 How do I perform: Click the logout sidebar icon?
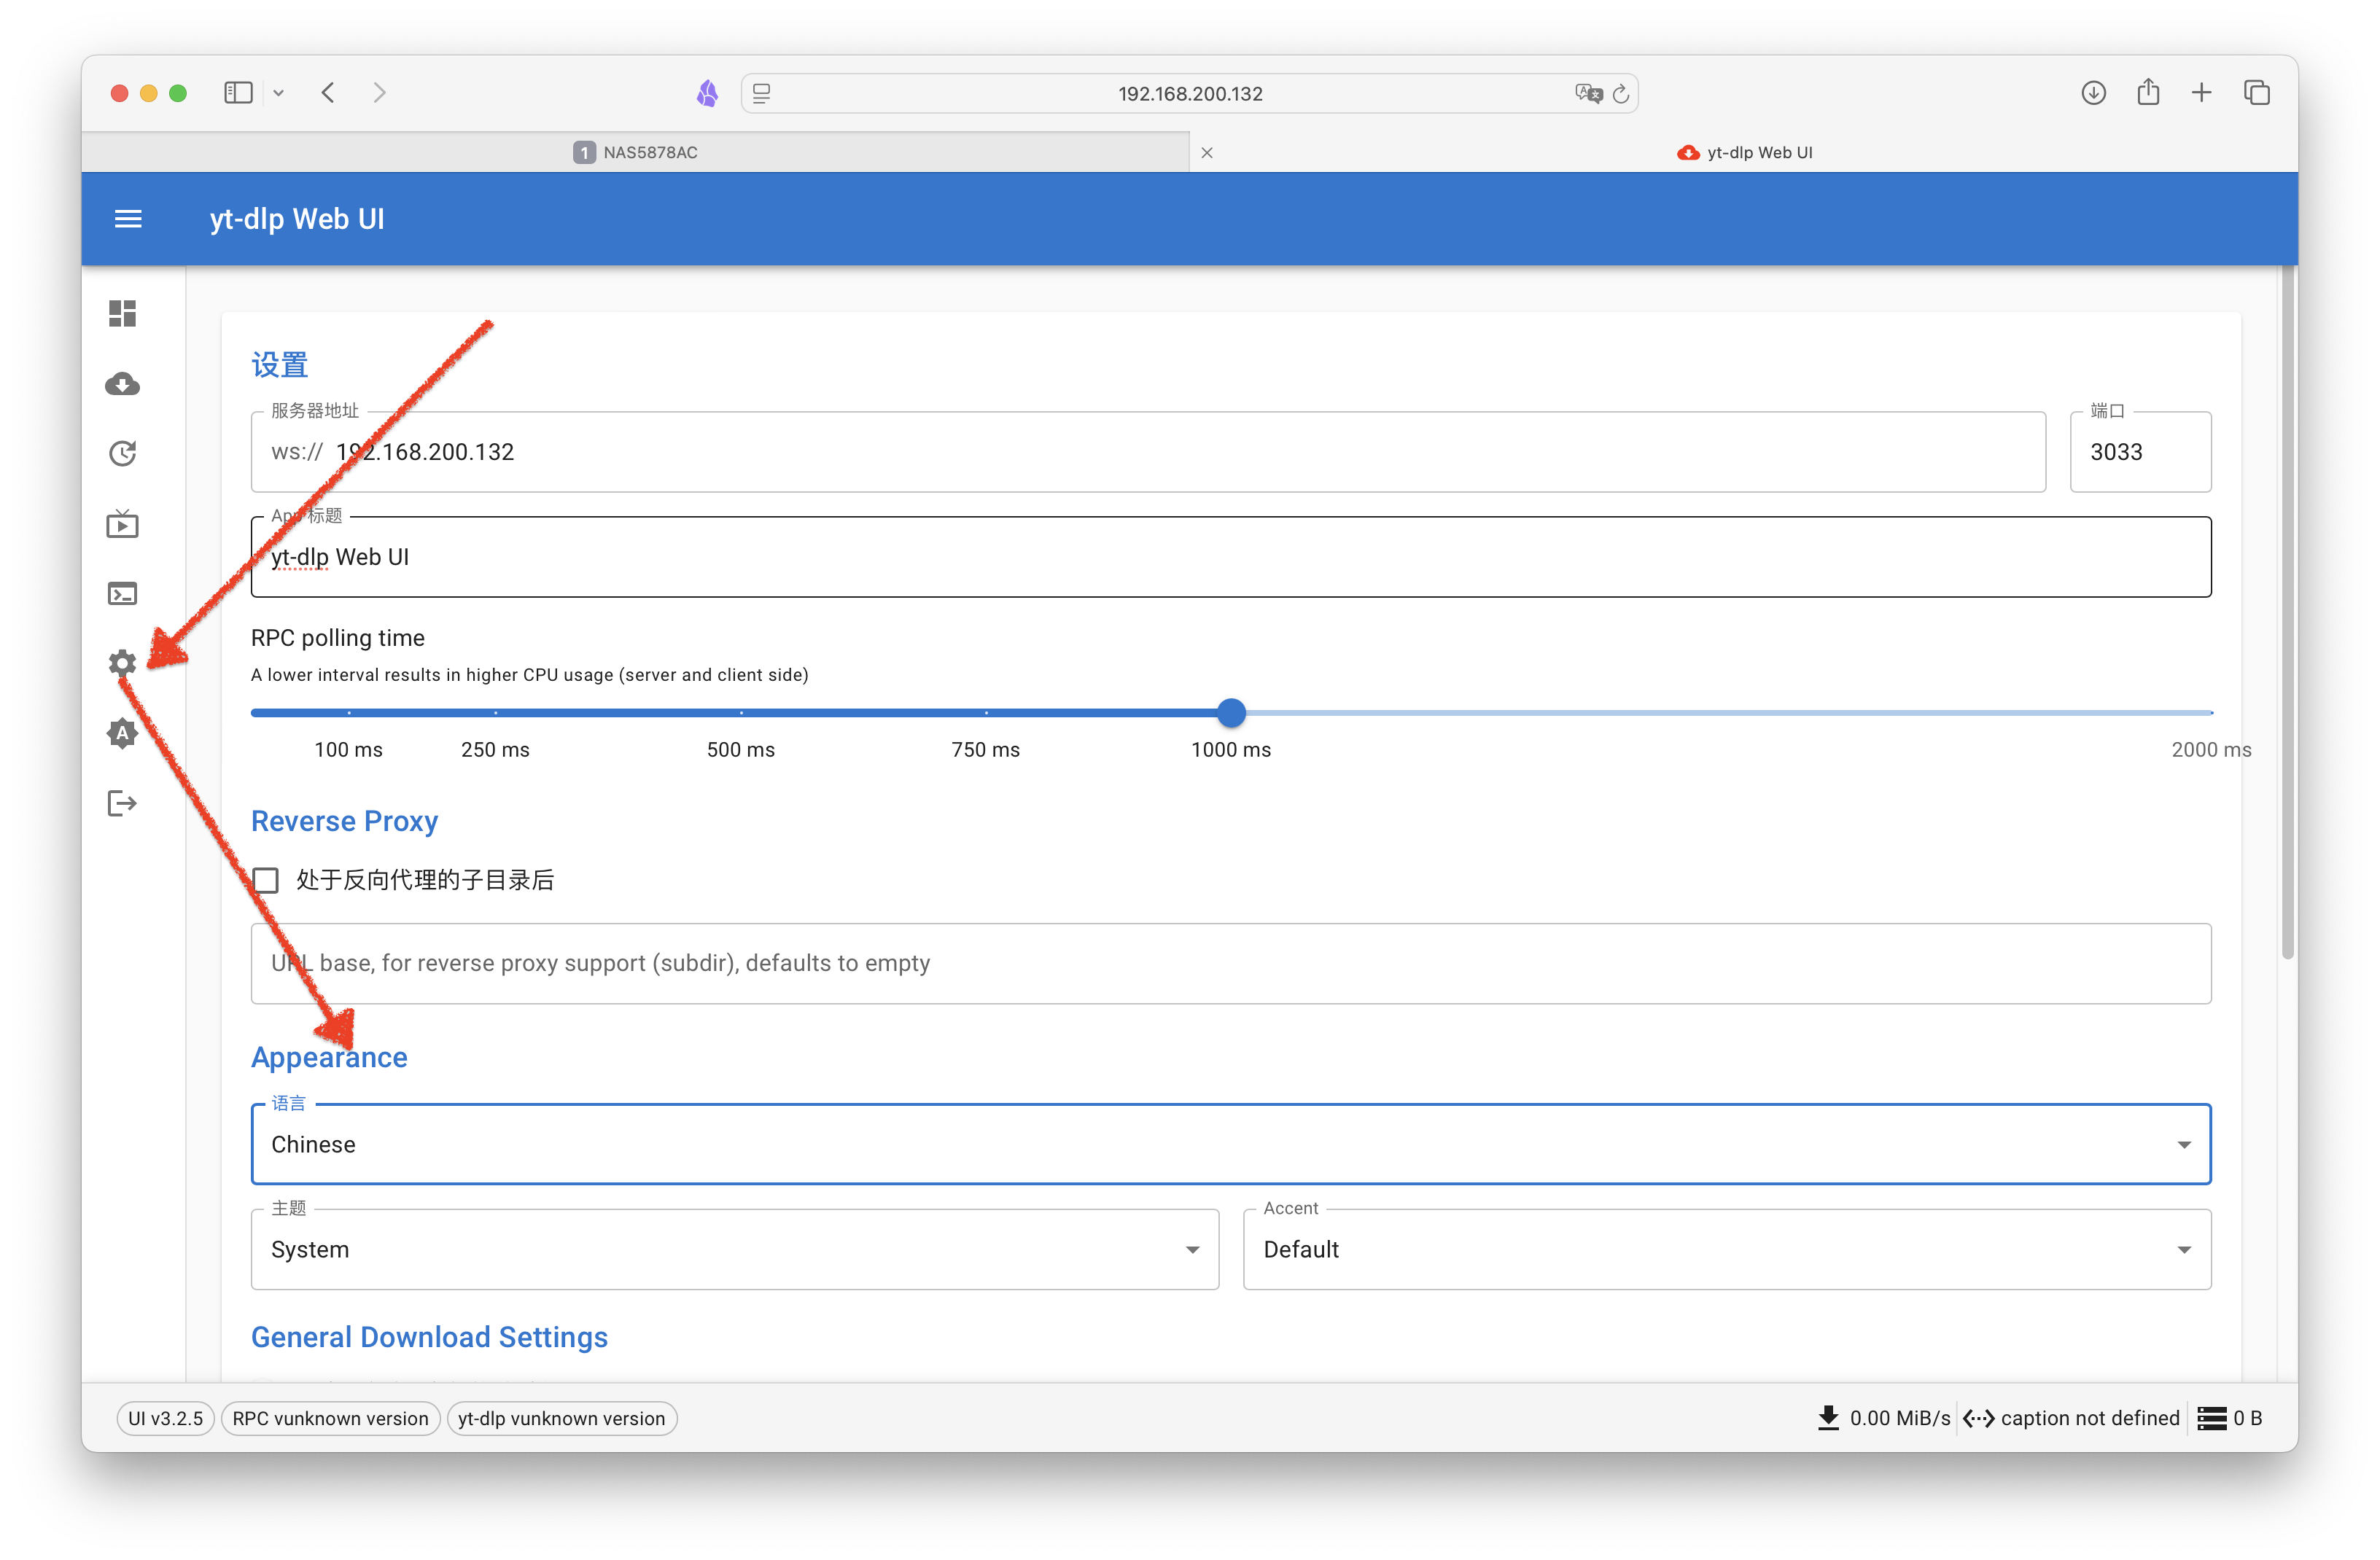(x=122, y=803)
